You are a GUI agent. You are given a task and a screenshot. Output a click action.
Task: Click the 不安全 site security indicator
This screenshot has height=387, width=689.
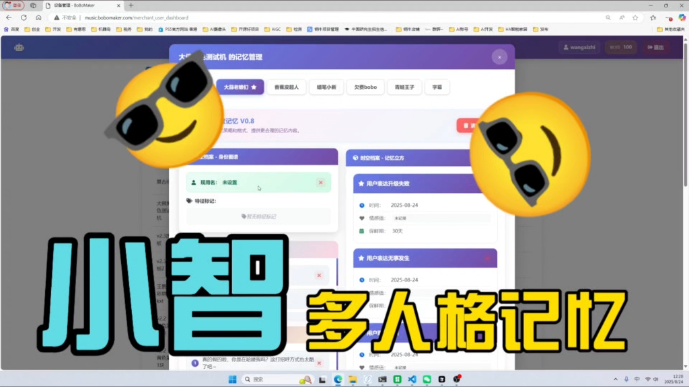[x=65, y=17]
